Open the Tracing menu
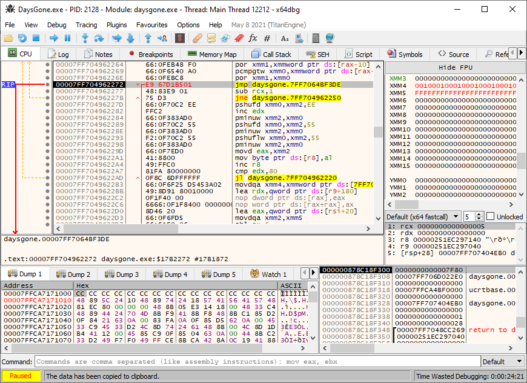This screenshot has width=527, height=383. point(86,25)
